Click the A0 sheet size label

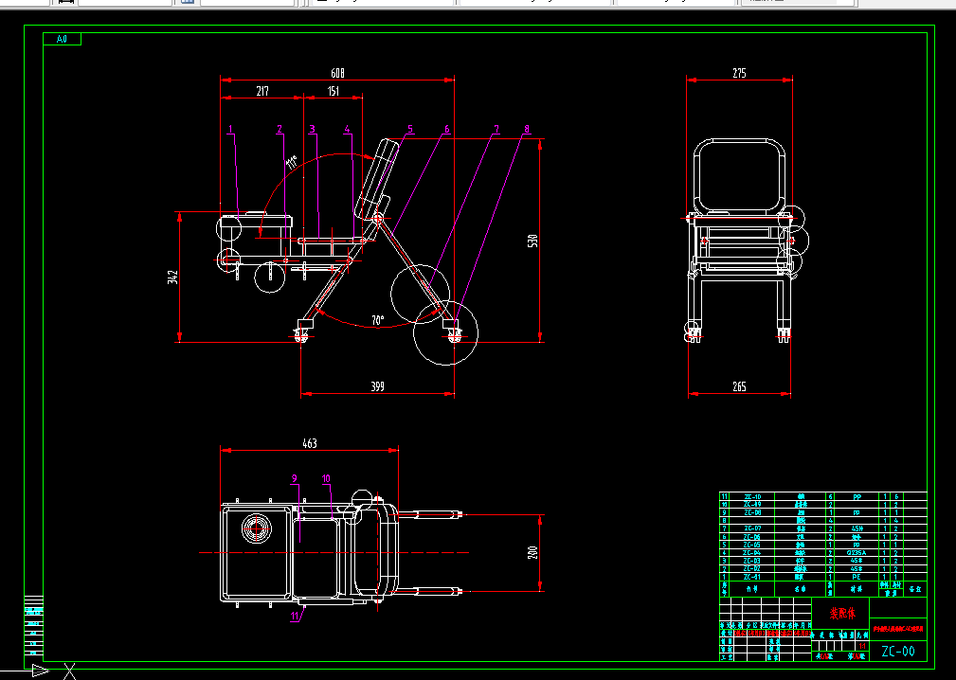pyautogui.click(x=62, y=39)
